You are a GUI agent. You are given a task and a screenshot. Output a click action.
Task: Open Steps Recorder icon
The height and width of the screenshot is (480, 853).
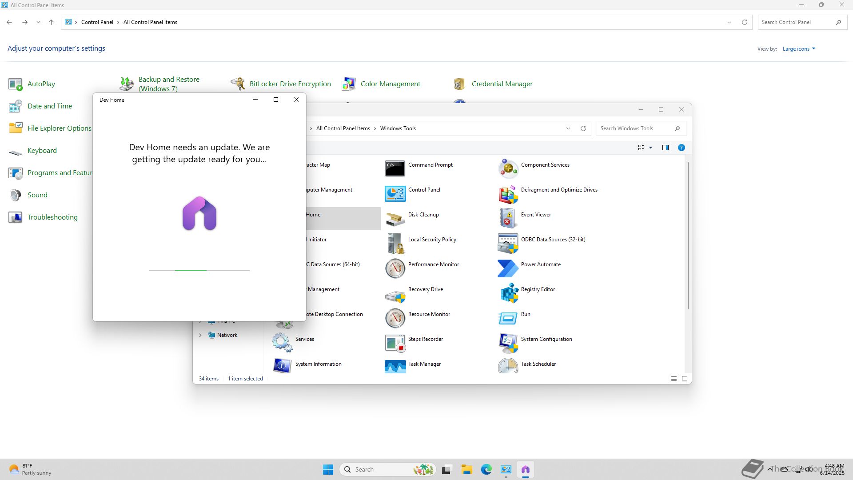click(x=395, y=343)
